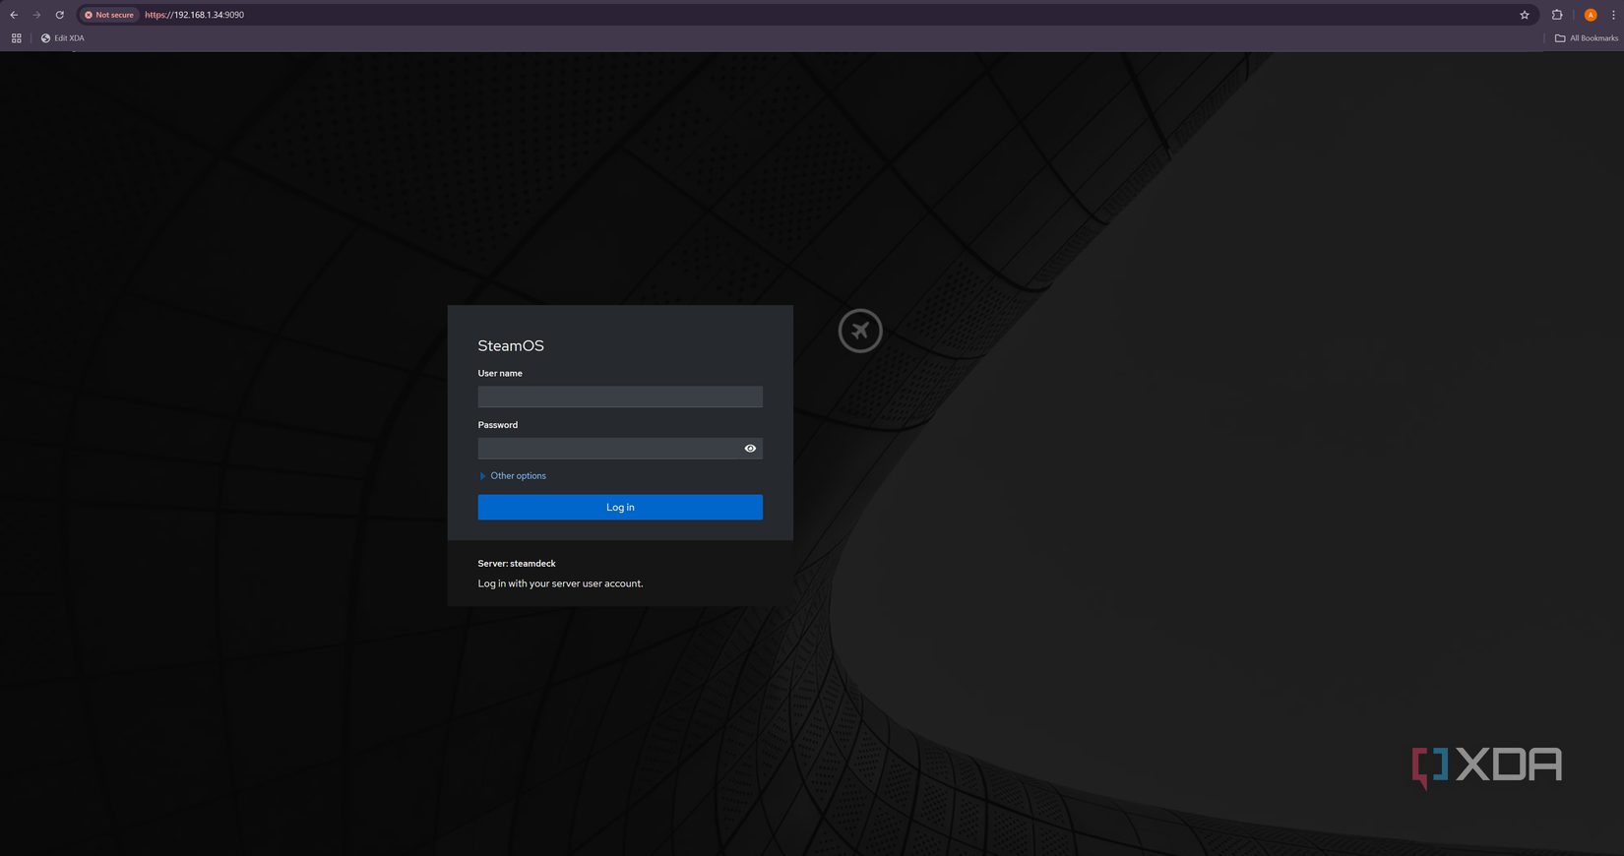Screen dimensions: 1624x856
Task: Click the Cockpit airplane logo
Action: point(860,331)
